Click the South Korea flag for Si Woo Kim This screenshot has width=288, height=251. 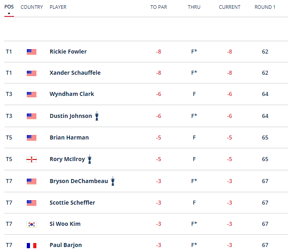[x=32, y=224]
